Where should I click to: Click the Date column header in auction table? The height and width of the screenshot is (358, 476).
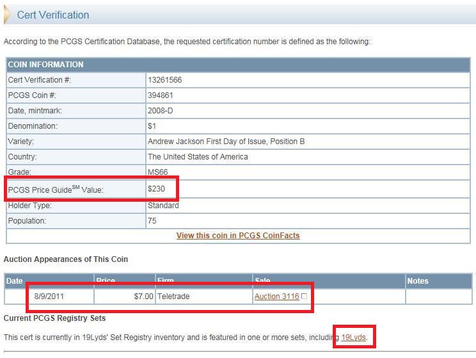click(17, 281)
